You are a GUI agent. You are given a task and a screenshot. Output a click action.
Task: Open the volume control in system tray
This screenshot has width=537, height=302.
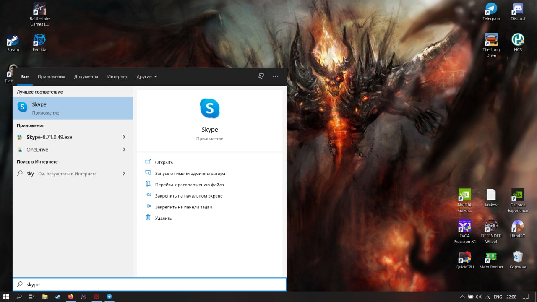[x=479, y=297]
